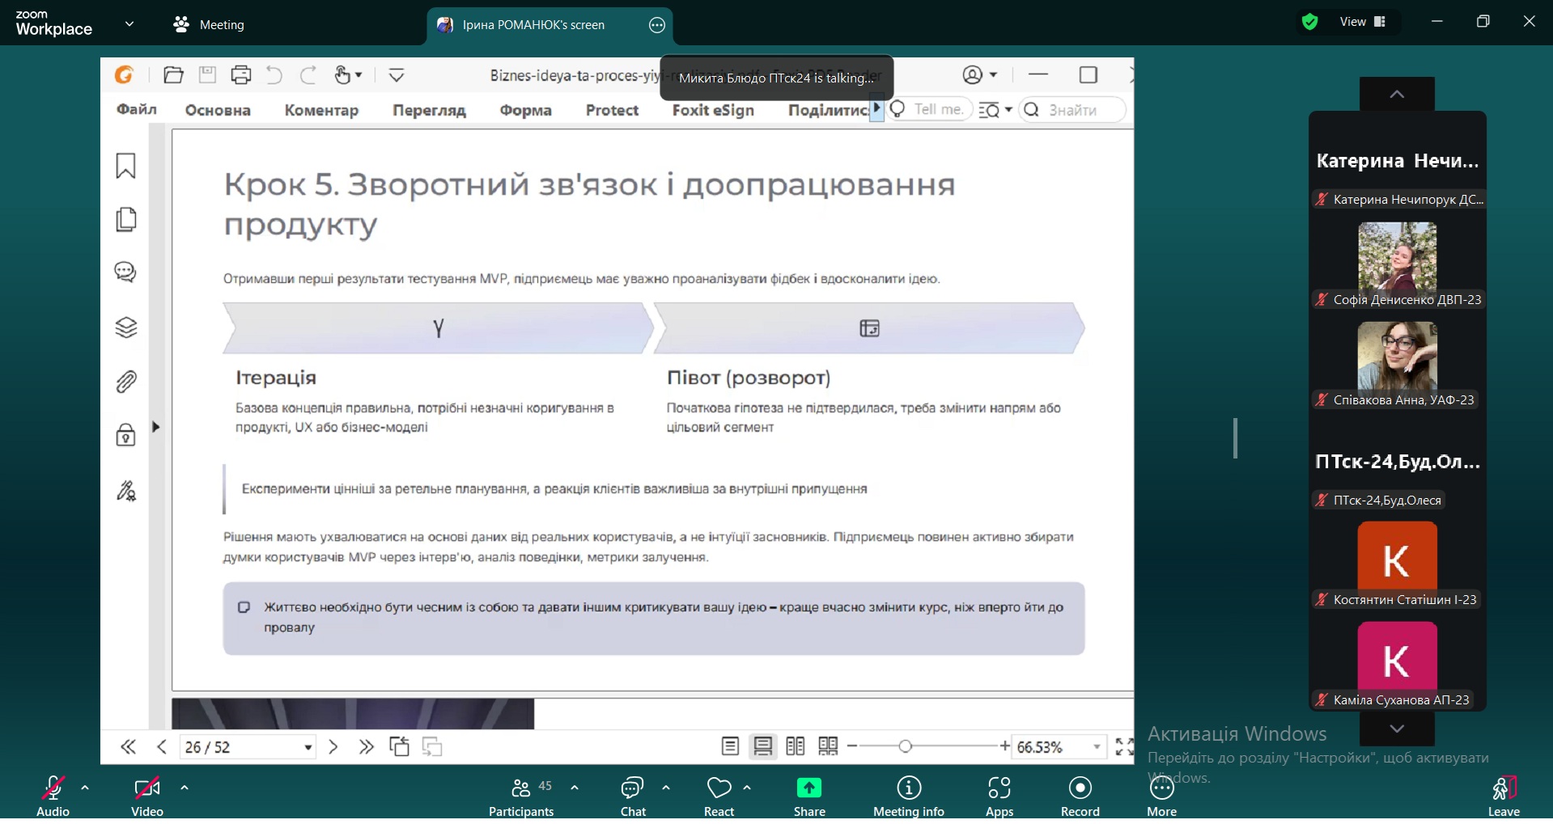The width and height of the screenshot is (1553, 824).
Task: Open the Коментар ribbon tab
Action: (321, 110)
